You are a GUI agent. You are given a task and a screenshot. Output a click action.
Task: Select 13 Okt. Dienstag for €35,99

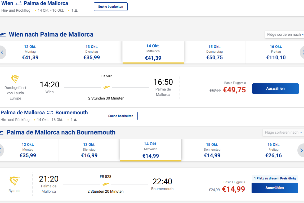pyautogui.click(x=92, y=52)
